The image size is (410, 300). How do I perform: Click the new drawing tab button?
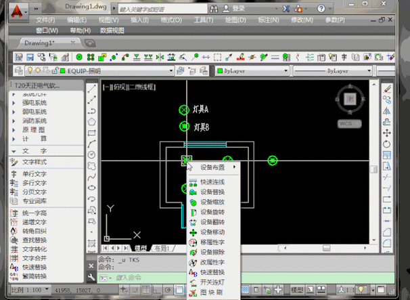[90, 43]
